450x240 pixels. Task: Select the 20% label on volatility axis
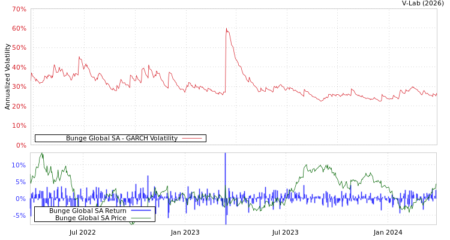19,107
